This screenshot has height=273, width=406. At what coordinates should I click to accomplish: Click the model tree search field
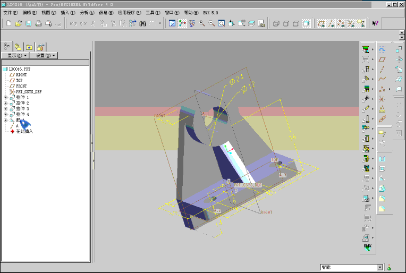click(x=45, y=62)
